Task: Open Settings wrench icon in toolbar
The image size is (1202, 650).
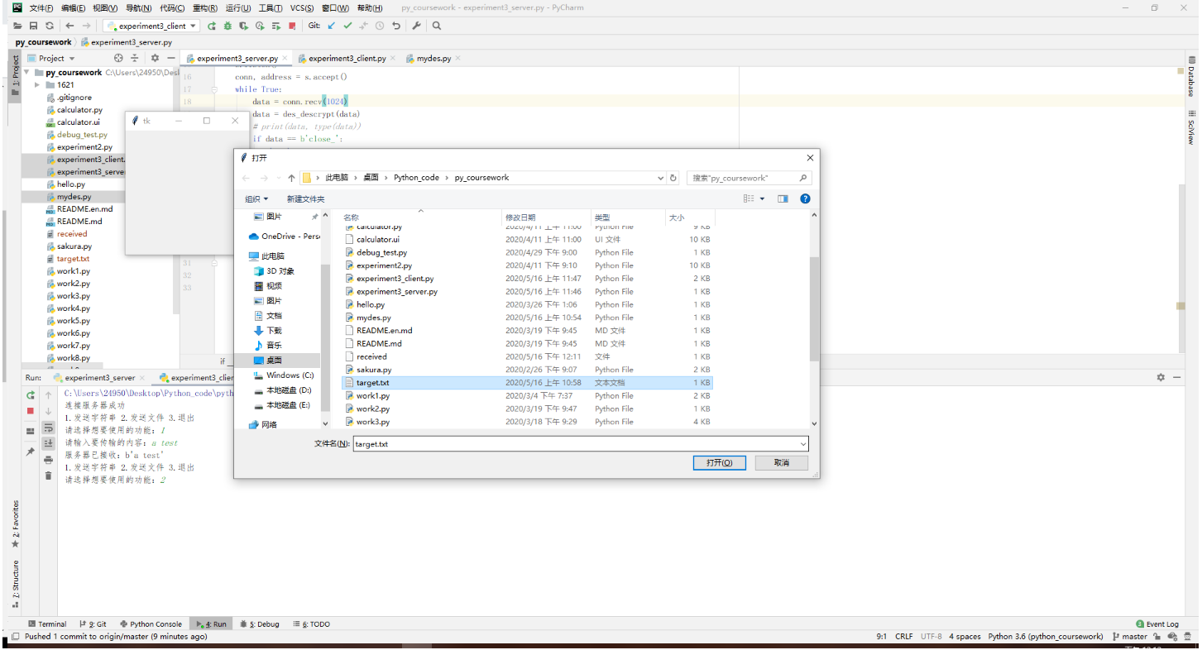Action: (x=416, y=26)
